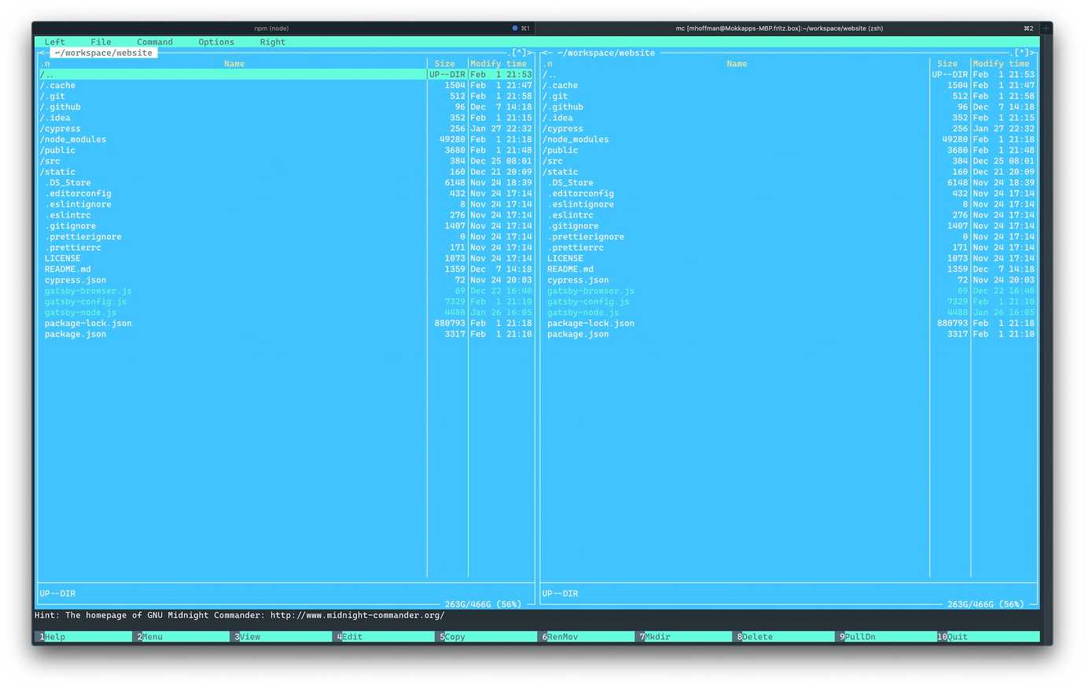This screenshot has height=688, width=1085.
Task: Click the blue activity dot on the npm tab
Action: click(515, 28)
